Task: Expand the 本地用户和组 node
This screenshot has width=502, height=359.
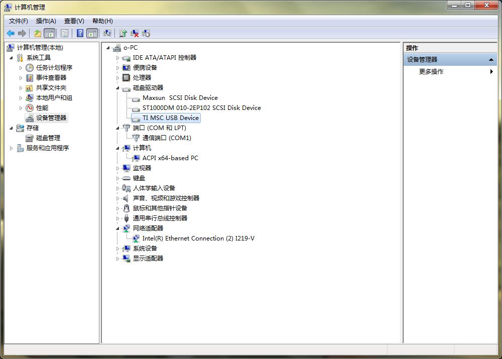Action: pos(21,98)
